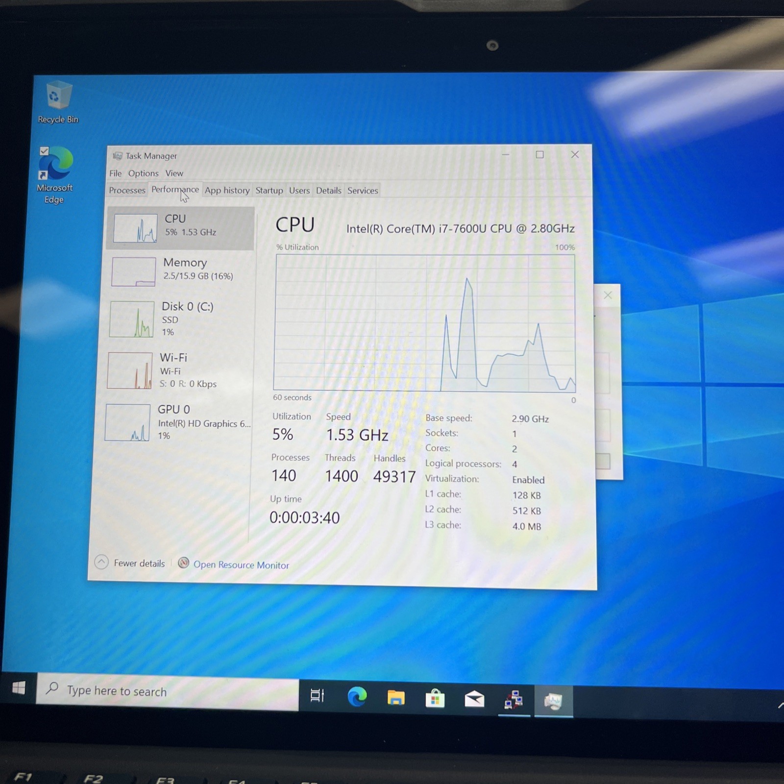Screen dimensions: 784x784
Task: Click the network connections taskbar icon
Action: [x=514, y=700]
